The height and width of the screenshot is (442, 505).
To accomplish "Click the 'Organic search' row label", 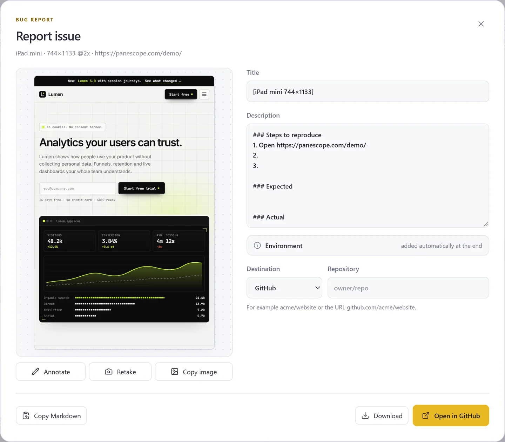I will [x=56, y=298].
